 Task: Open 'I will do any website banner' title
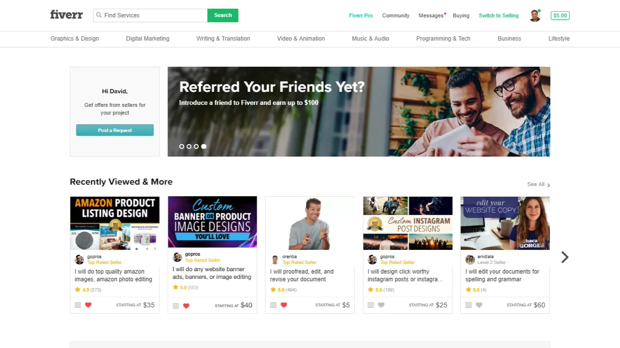coord(212,273)
